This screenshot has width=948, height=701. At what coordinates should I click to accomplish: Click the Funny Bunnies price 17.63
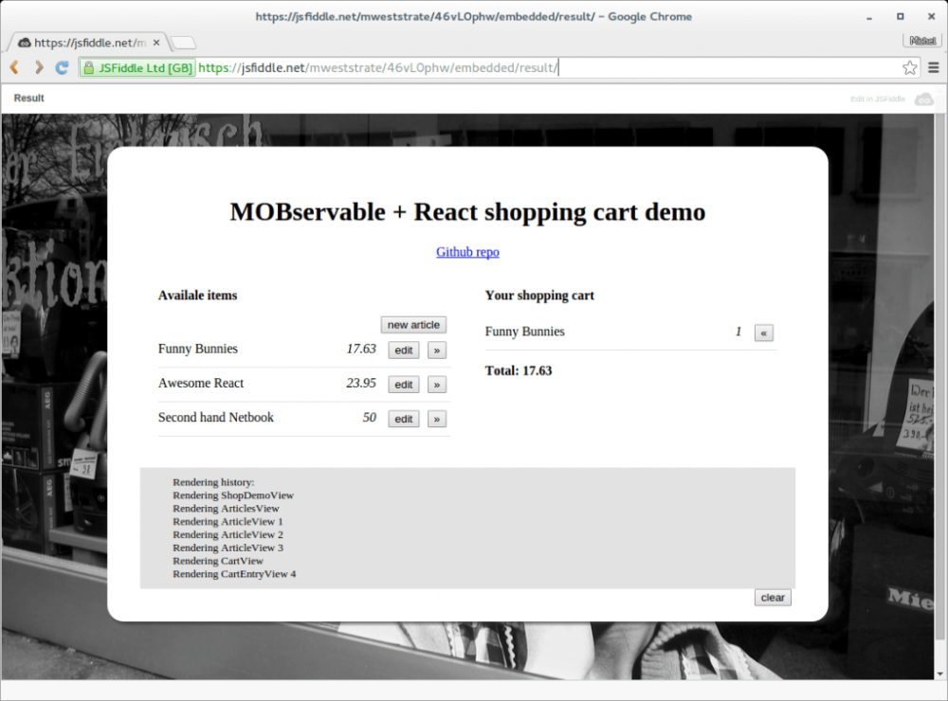[x=361, y=349]
